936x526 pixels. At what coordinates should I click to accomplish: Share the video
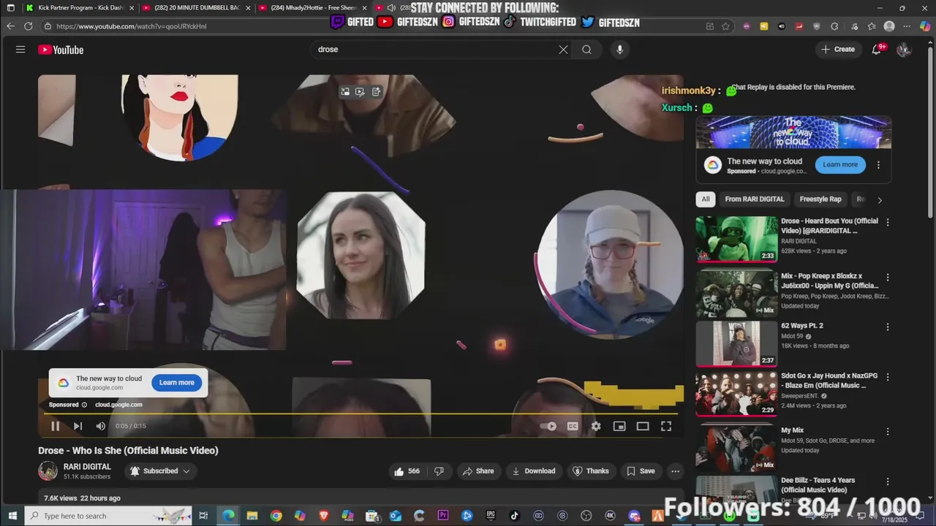(478, 471)
